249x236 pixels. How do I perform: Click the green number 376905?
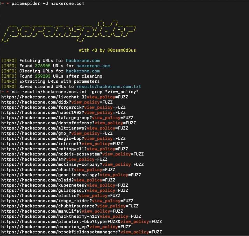(43, 66)
